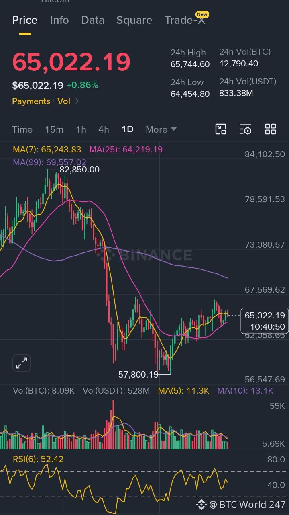Viewport: 289px width, 515px height.
Task: Click the 82,850.00 high marker label
Action: (x=79, y=170)
